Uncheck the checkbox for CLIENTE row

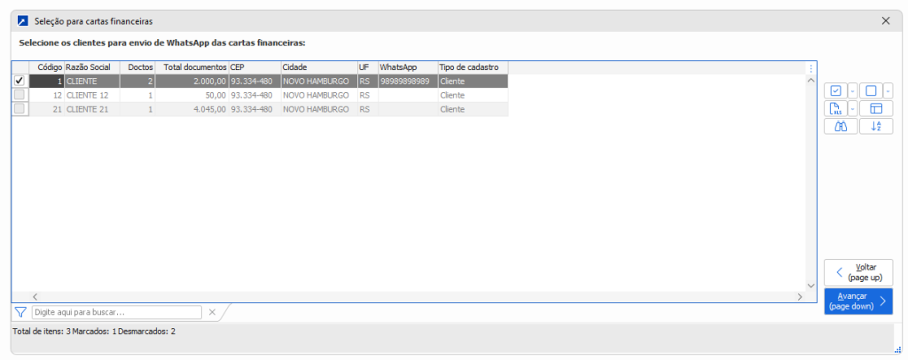(x=20, y=81)
